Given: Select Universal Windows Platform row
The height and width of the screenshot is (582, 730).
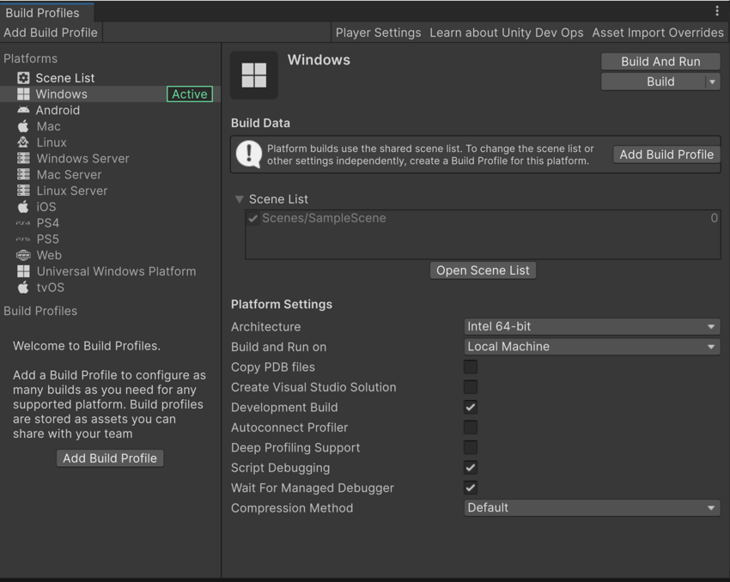Looking at the screenshot, I should [x=110, y=271].
